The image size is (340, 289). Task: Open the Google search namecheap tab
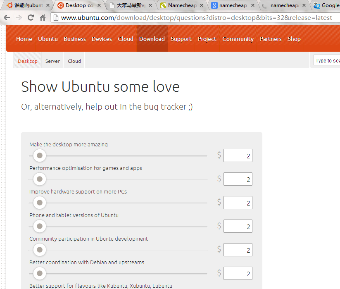pyautogui.click(x=233, y=5)
